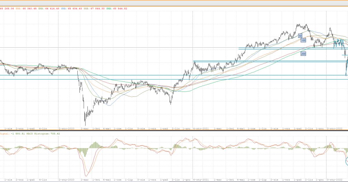This screenshot has height=182, width=348.
Task: Click the deepest MACD trough in March 2020
Action: pos(86,176)
